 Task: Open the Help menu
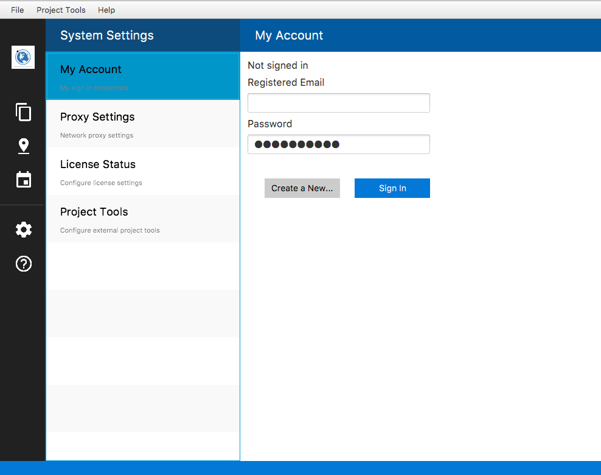click(106, 10)
